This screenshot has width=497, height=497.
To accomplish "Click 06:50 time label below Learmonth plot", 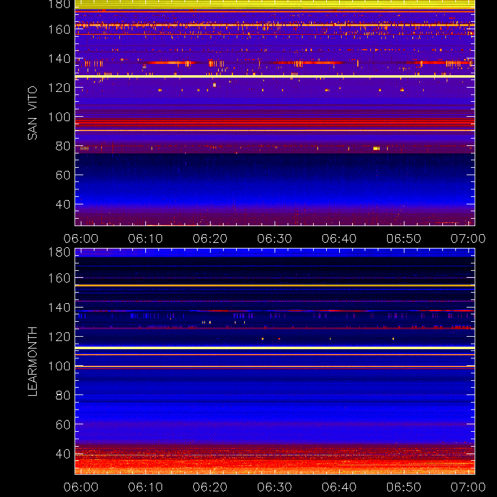I will point(403,487).
